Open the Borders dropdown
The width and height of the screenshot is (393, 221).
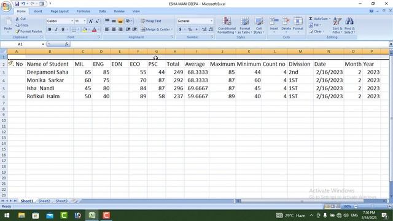click(x=79, y=29)
